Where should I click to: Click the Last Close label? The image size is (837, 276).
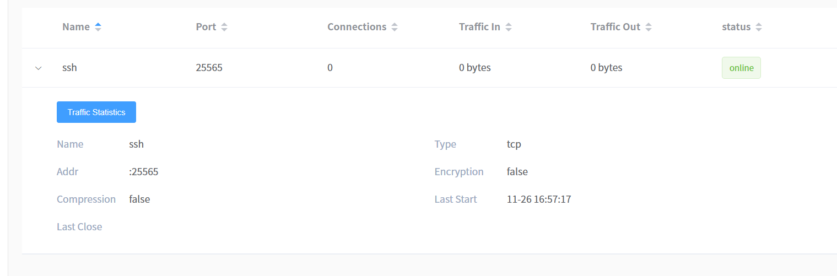coord(79,227)
